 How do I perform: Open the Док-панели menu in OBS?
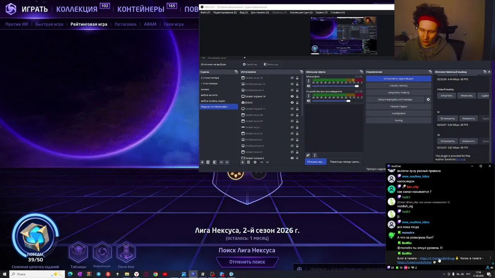tap(260, 12)
